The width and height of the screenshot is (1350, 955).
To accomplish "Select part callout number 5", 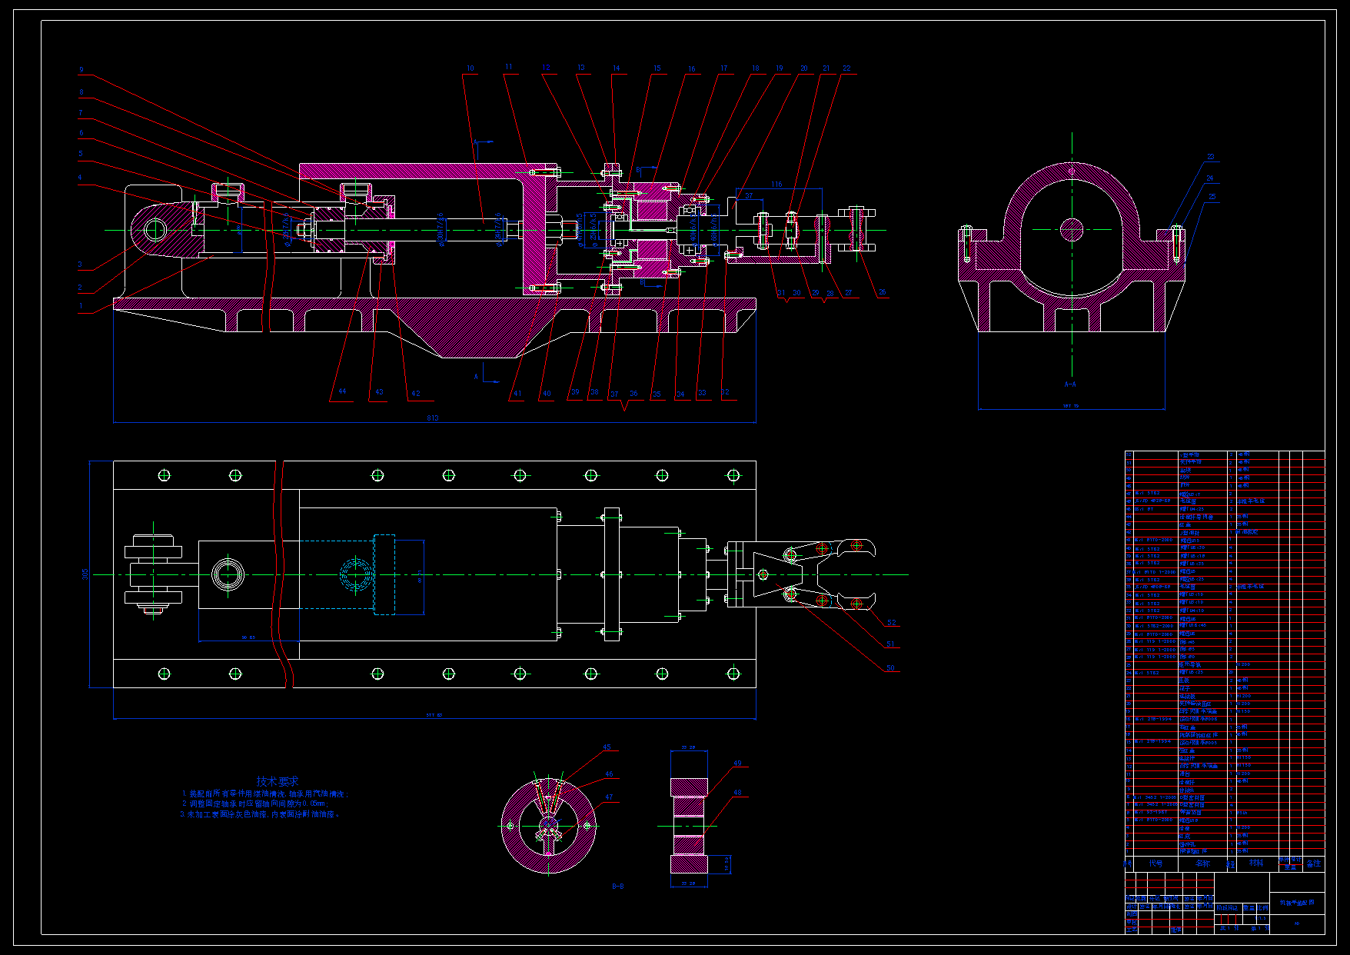I will pyautogui.click(x=80, y=154).
